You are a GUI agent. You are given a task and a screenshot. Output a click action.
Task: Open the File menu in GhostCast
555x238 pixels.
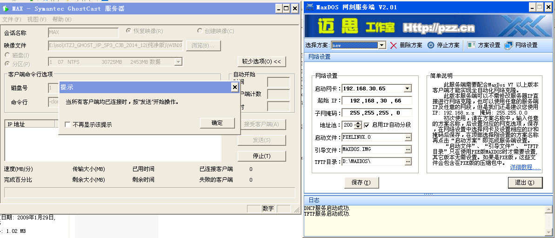(x=12, y=19)
